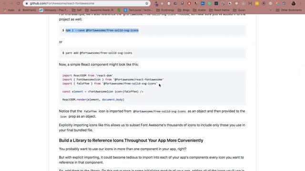The image size is (305, 171).
Task: Click the ReactDOM.render code line
Action: (93, 99)
